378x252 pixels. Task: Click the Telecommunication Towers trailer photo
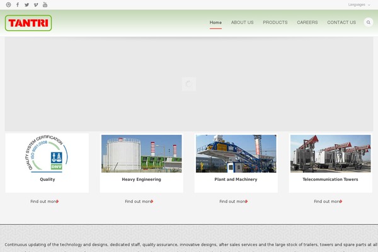pyautogui.click(x=331, y=154)
